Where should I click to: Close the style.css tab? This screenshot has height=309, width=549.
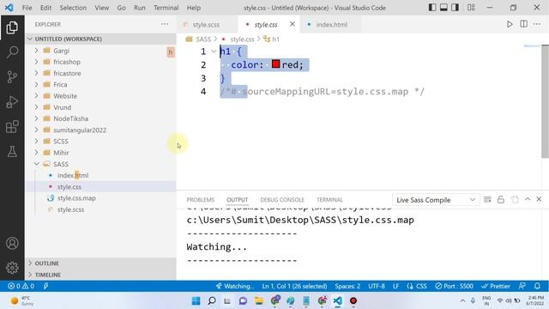292,24
